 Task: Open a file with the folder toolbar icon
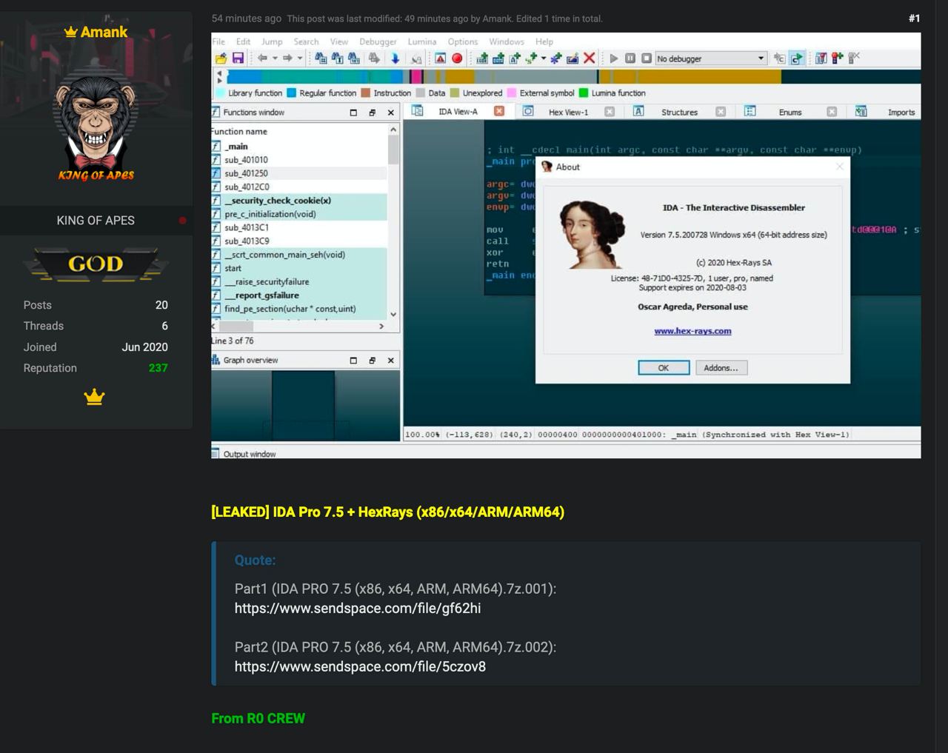221,58
